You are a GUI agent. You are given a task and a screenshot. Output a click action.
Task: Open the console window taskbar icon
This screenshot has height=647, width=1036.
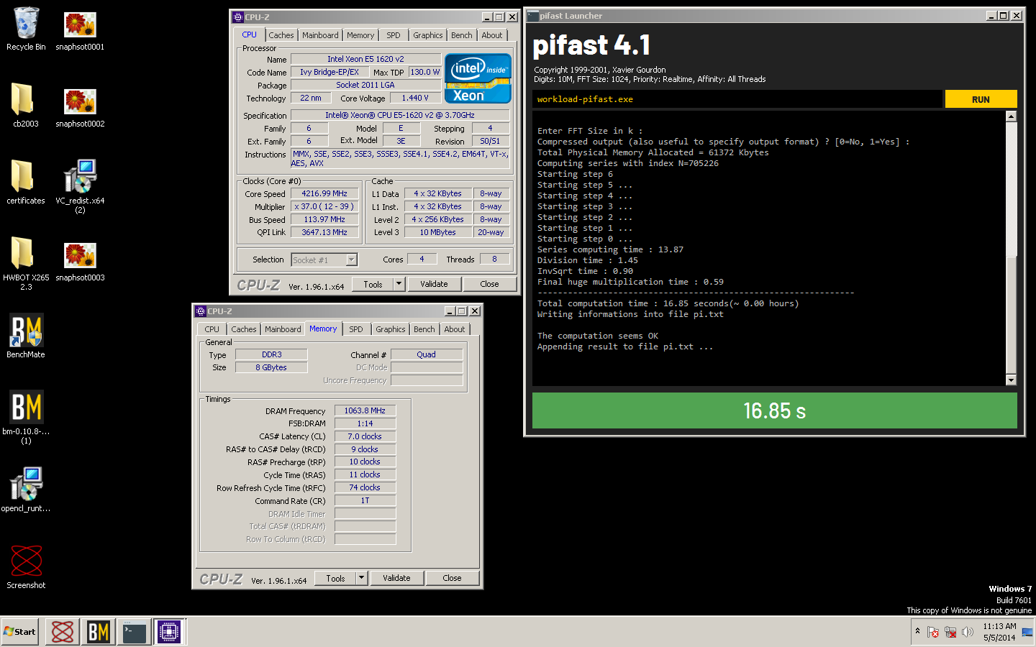135,632
